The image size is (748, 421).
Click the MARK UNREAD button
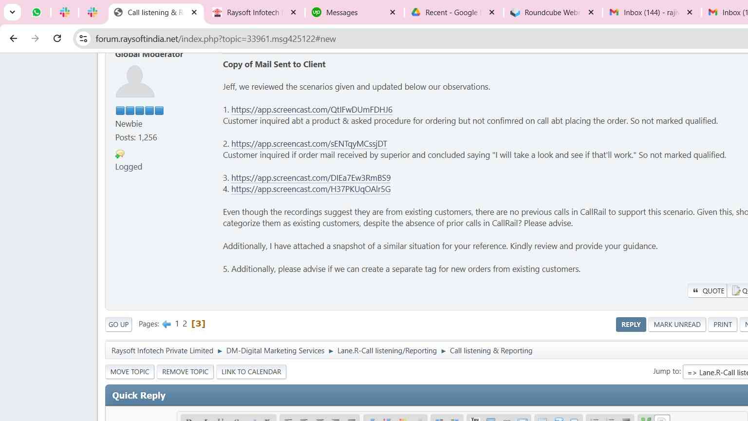coord(677,325)
